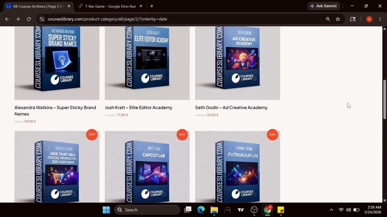Open Elite Editor Academy product image
Screen dimensions: 387x217
pyautogui.click(x=147, y=63)
